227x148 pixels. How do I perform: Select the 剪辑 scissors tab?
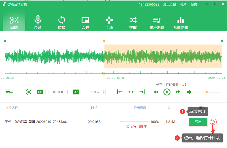(x=14, y=22)
